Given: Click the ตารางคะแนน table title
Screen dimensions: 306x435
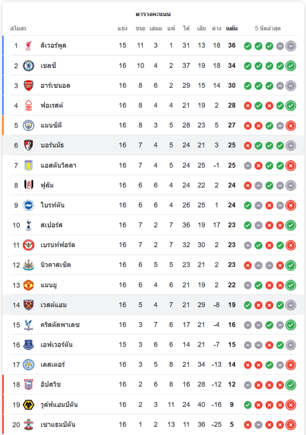Looking at the screenshot, I should pos(153,14).
